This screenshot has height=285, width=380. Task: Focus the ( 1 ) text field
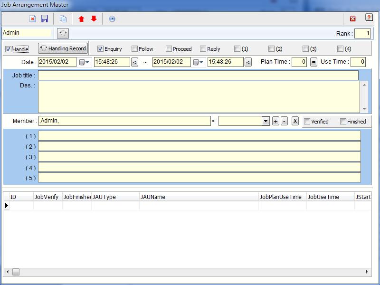(x=199, y=136)
